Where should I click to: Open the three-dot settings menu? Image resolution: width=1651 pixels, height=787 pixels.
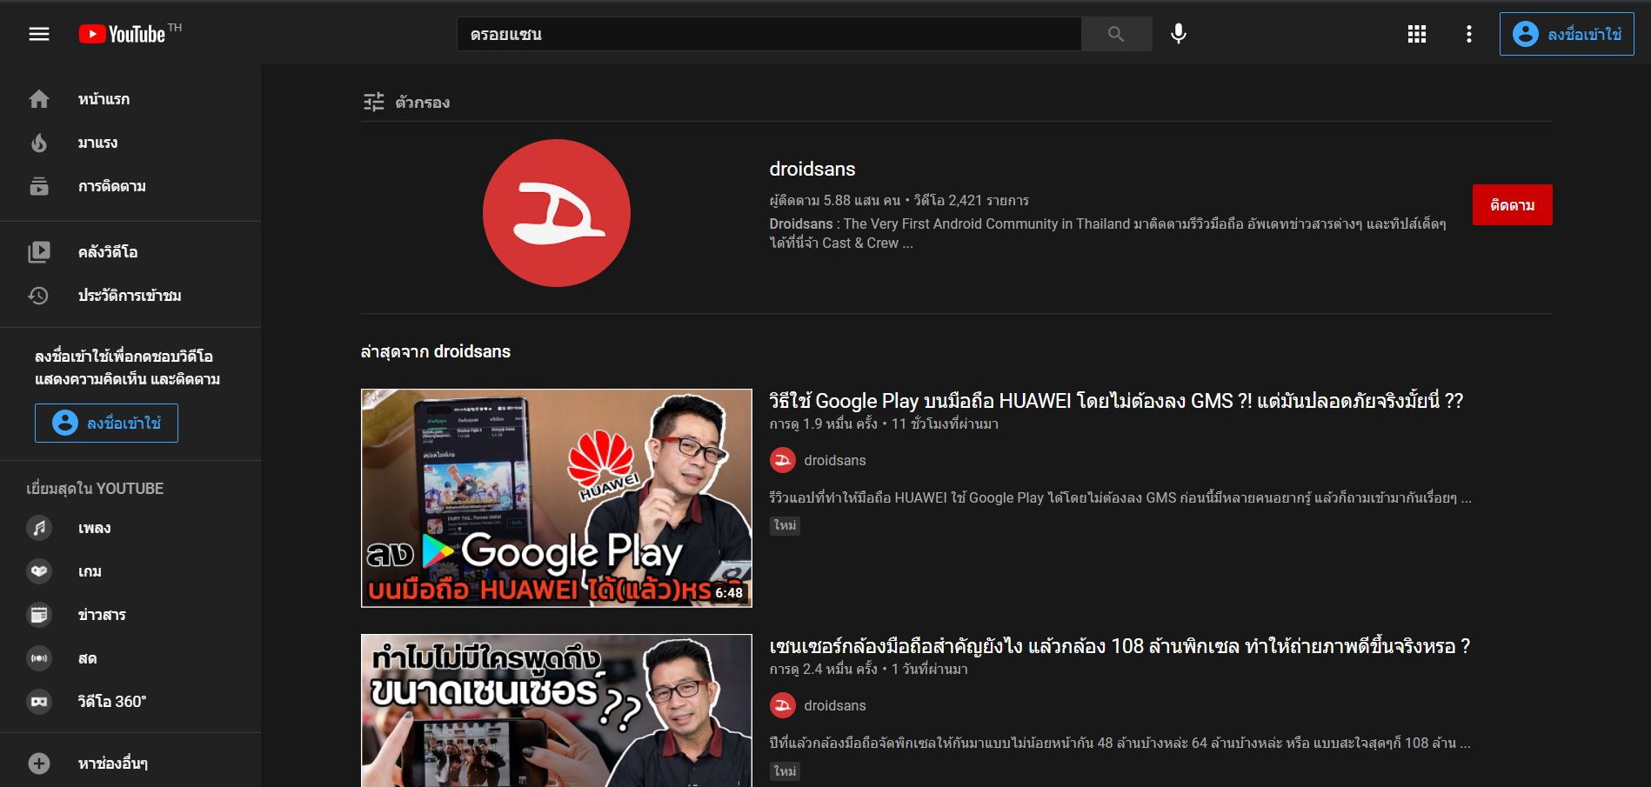[1469, 34]
